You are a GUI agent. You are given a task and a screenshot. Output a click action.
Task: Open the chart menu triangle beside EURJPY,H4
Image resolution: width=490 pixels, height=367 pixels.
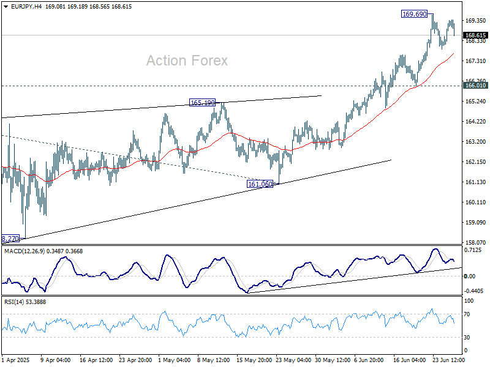(x=6, y=7)
